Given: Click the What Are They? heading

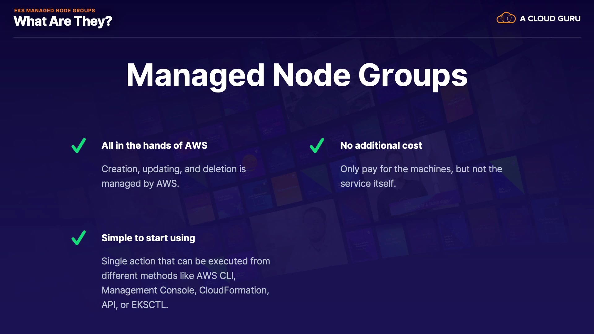Looking at the screenshot, I should (62, 21).
